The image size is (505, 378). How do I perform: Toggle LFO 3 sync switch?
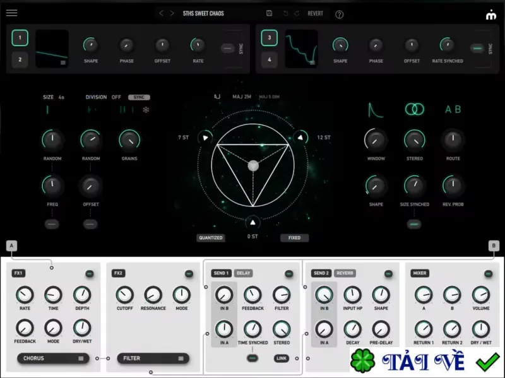(x=477, y=49)
